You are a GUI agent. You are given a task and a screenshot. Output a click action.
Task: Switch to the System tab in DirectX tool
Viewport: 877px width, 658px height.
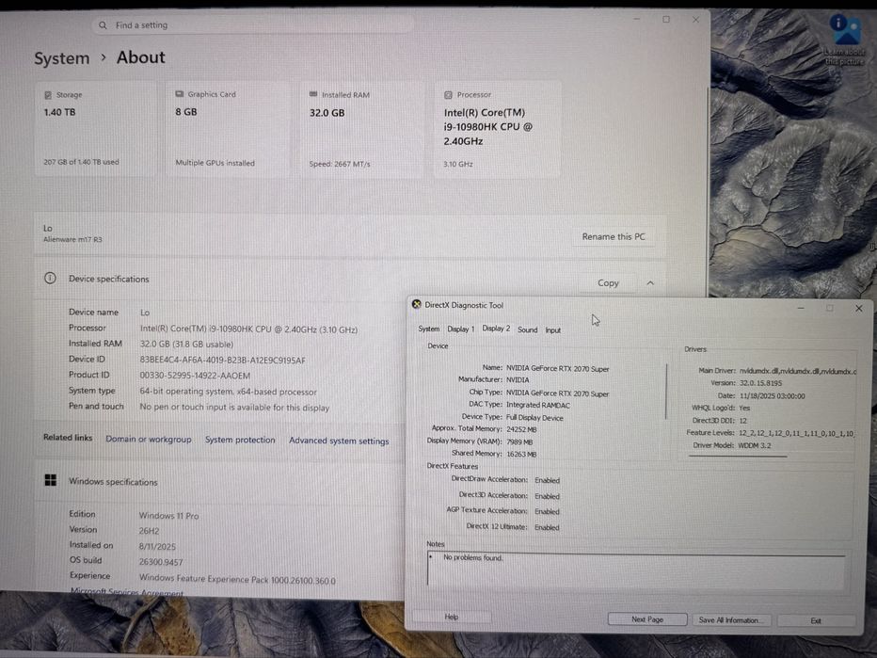429,329
